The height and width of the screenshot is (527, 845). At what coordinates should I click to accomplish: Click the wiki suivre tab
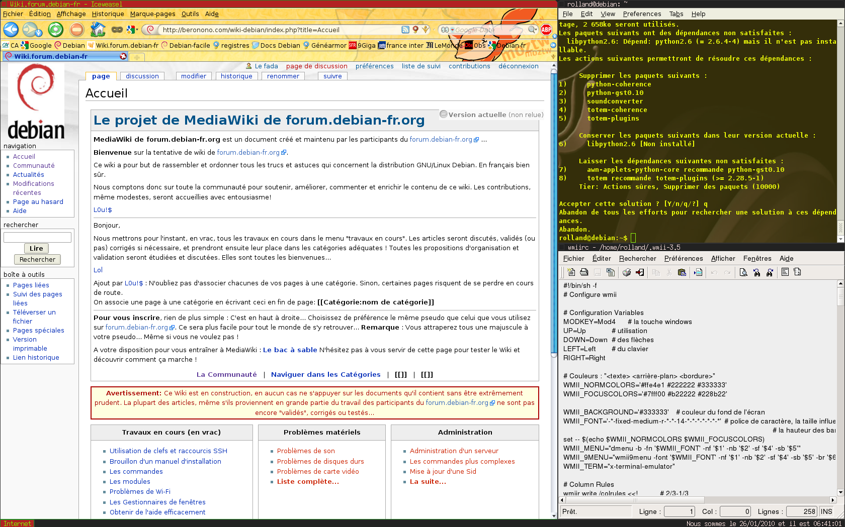pyautogui.click(x=332, y=76)
